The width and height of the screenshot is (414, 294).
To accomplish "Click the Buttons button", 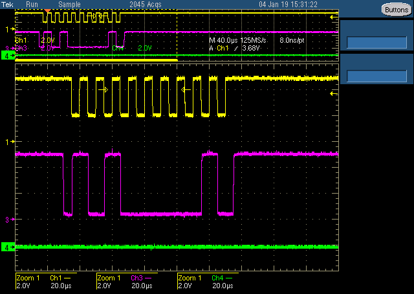I will tap(397, 10).
